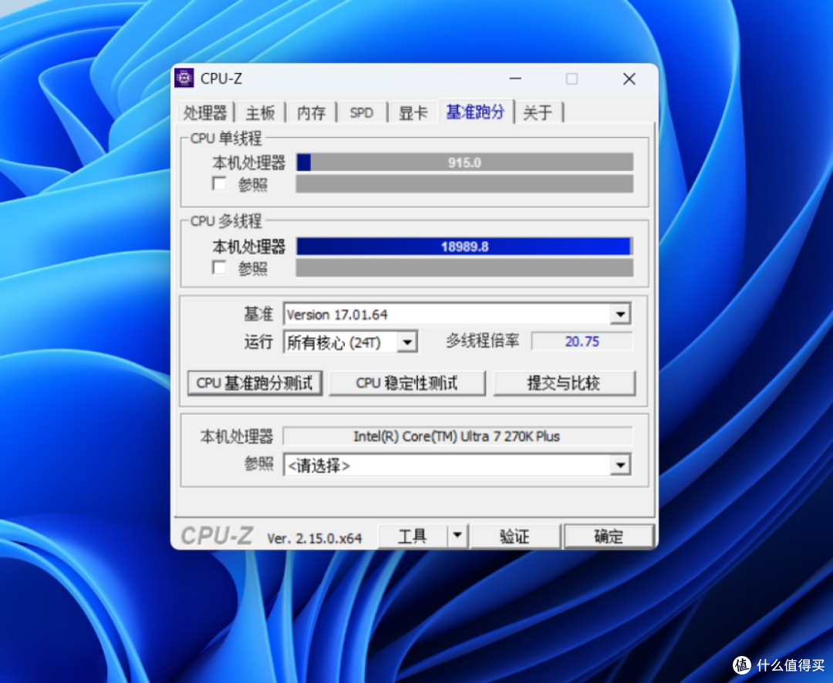Click the 验证 button
The height and width of the screenshot is (683, 833).
514,536
